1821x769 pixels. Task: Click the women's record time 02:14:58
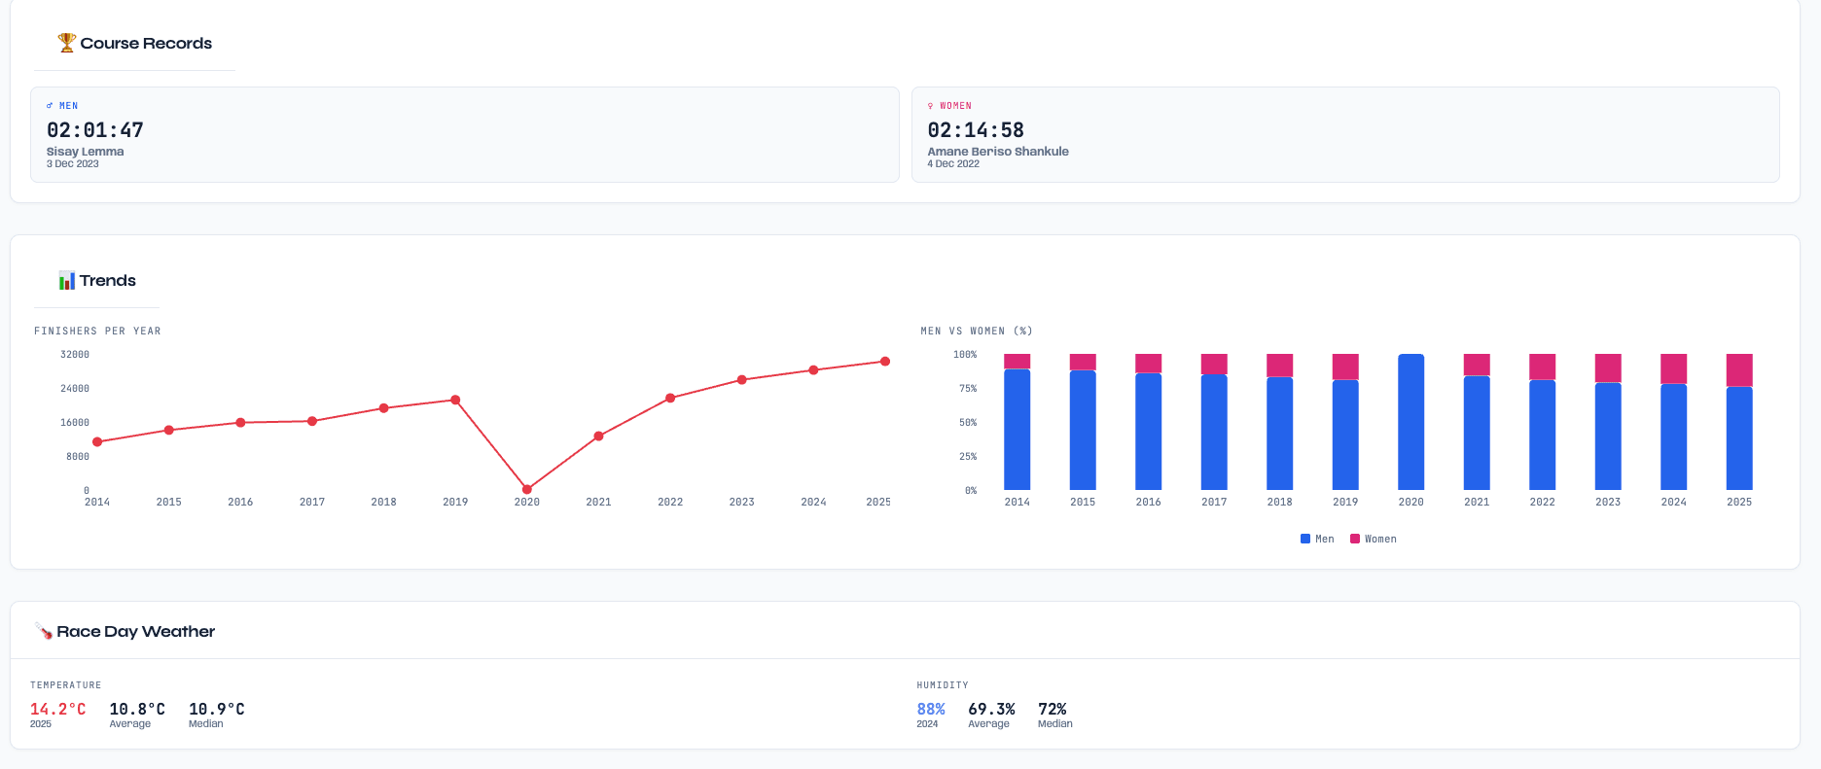pos(976,130)
